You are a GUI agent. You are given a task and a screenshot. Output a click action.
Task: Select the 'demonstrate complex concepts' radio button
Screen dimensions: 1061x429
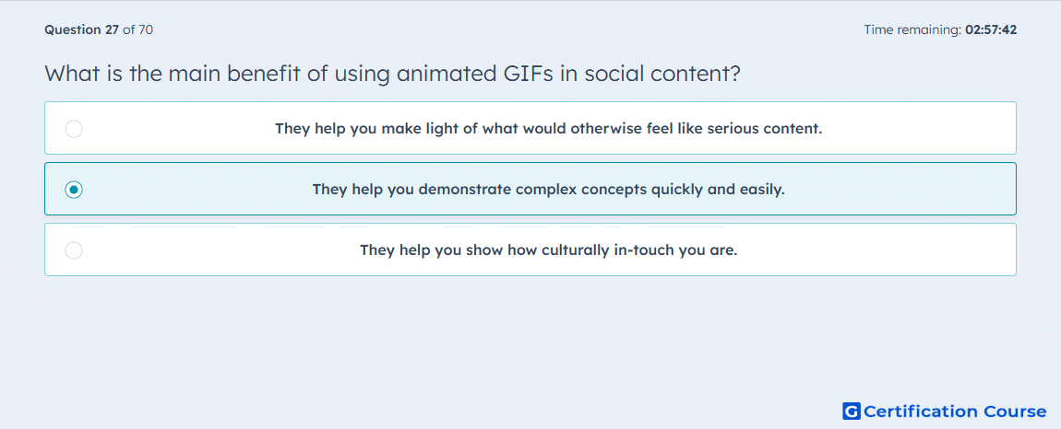tap(74, 190)
